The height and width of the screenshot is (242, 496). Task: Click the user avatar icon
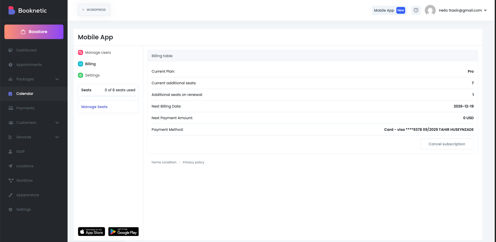click(430, 10)
